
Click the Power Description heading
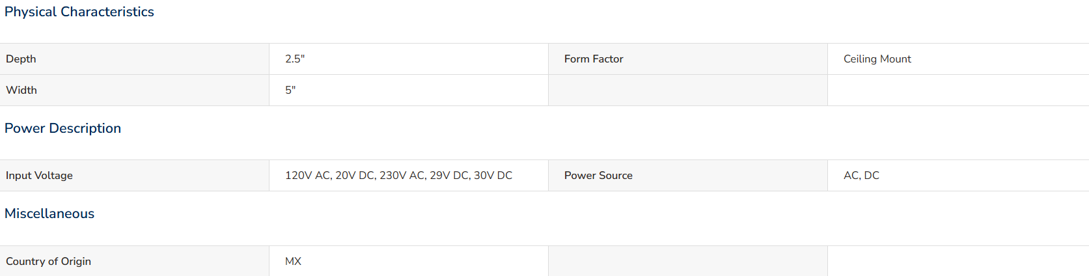[62, 128]
